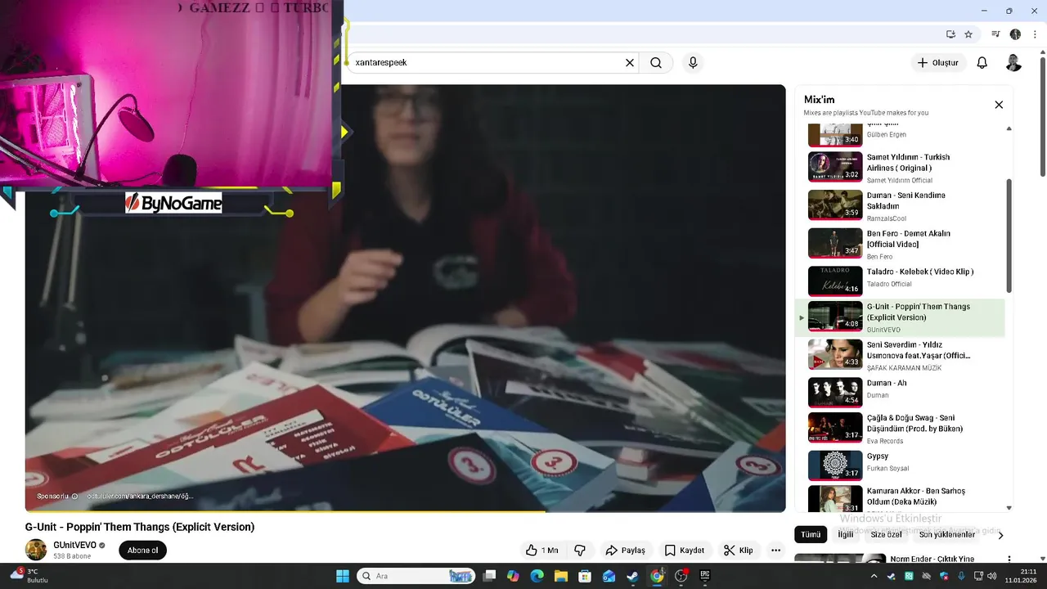The image size is (1047, 589).
Task: Open Chrome three-dot menu
Action: click(x=1035, y=34)
